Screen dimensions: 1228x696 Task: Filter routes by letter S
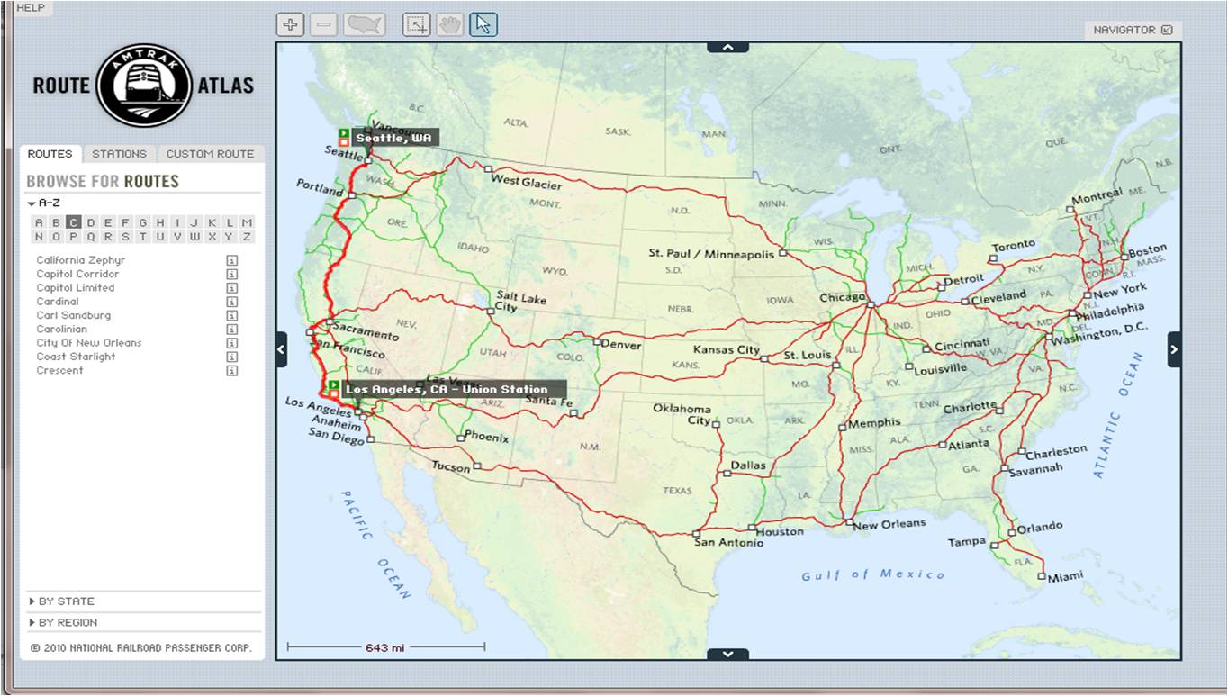(x=125, y=237)
